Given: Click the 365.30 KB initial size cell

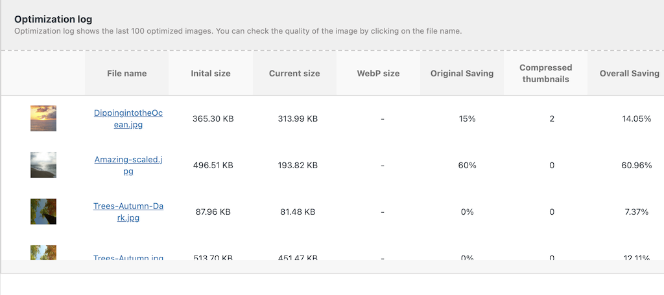Looking at the screenshot, I should click(213, 119).
